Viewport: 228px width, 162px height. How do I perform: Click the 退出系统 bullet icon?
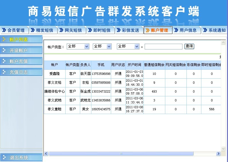(x=4, y=157)
